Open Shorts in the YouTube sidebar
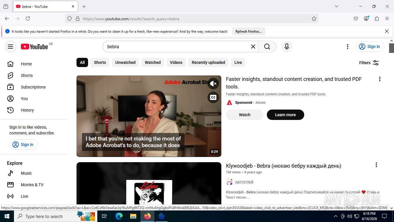The image size is (394, 222). click(34, 75)
